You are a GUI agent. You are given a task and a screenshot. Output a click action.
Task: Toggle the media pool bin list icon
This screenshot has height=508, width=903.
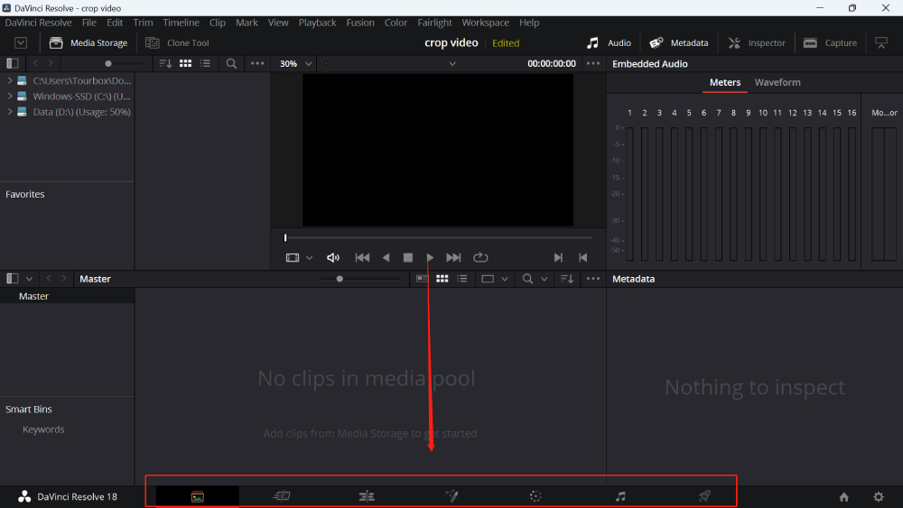(12, 279)
